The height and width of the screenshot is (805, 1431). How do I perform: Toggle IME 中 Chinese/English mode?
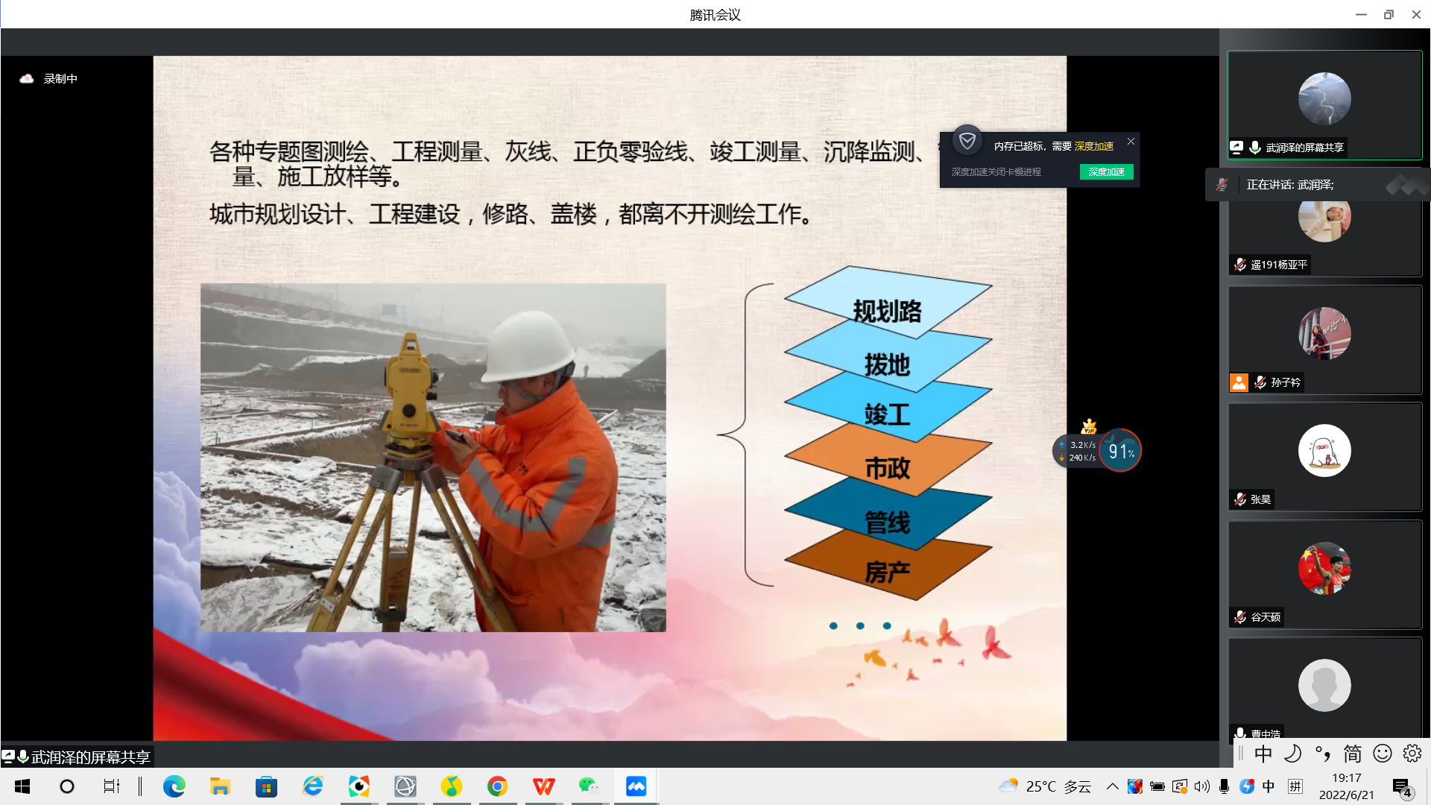tap(1263, 754)
